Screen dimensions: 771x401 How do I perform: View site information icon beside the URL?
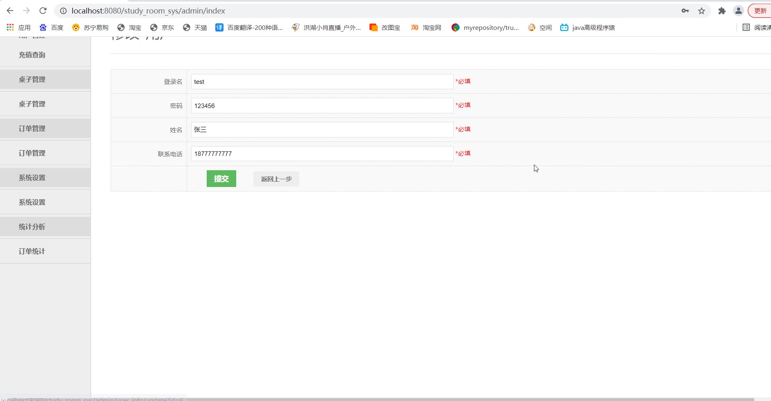coord(63,11)
